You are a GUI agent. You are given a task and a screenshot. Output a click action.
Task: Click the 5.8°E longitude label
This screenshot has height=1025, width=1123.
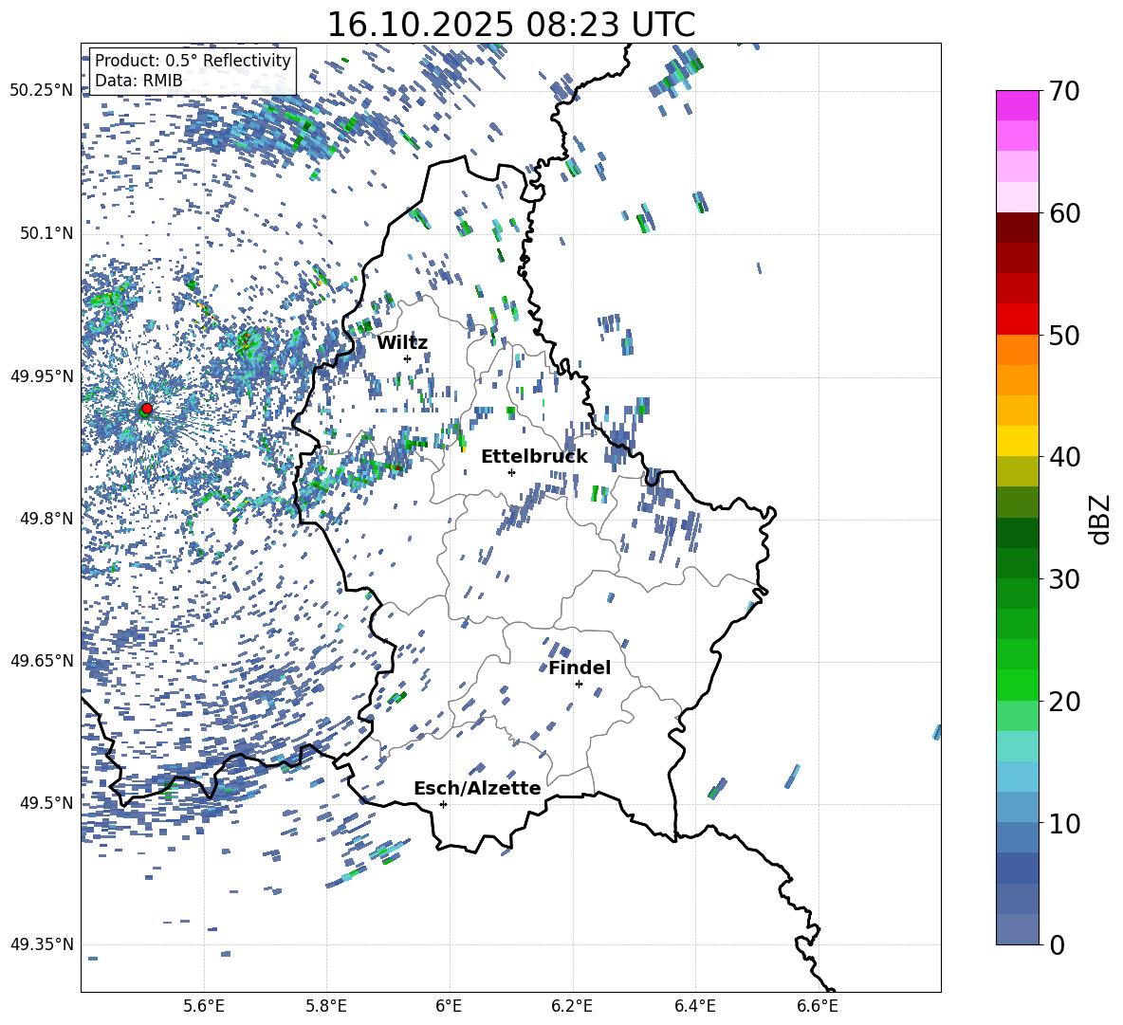326,1006
